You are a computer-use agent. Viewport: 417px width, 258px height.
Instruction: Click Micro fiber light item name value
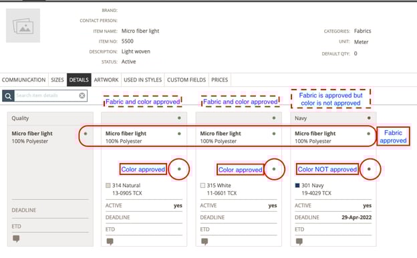[140, 31]
